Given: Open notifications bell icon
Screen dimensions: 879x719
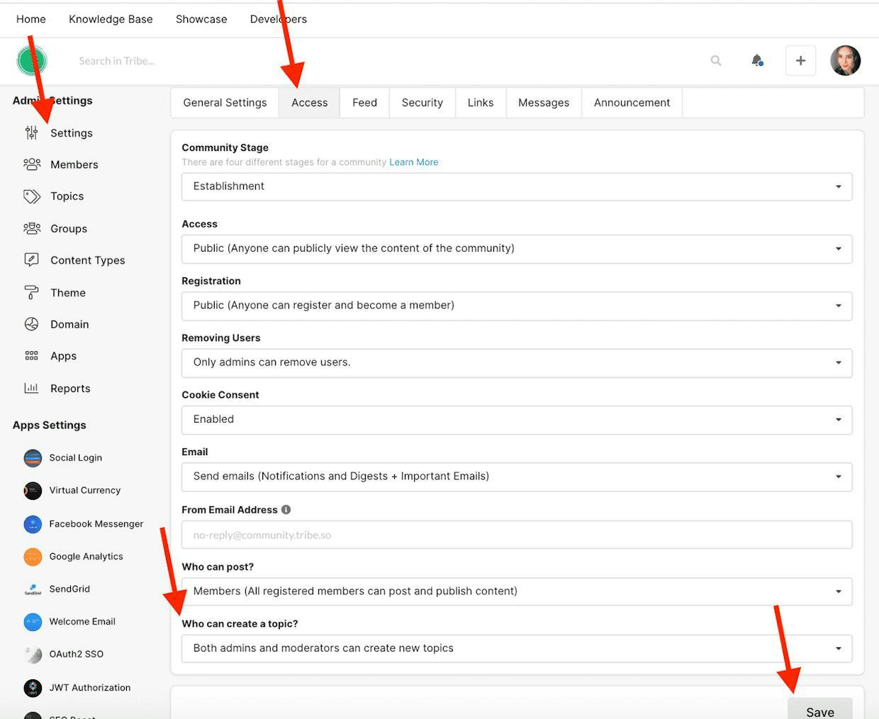Looking at the screenshot, I should [757, 60].
